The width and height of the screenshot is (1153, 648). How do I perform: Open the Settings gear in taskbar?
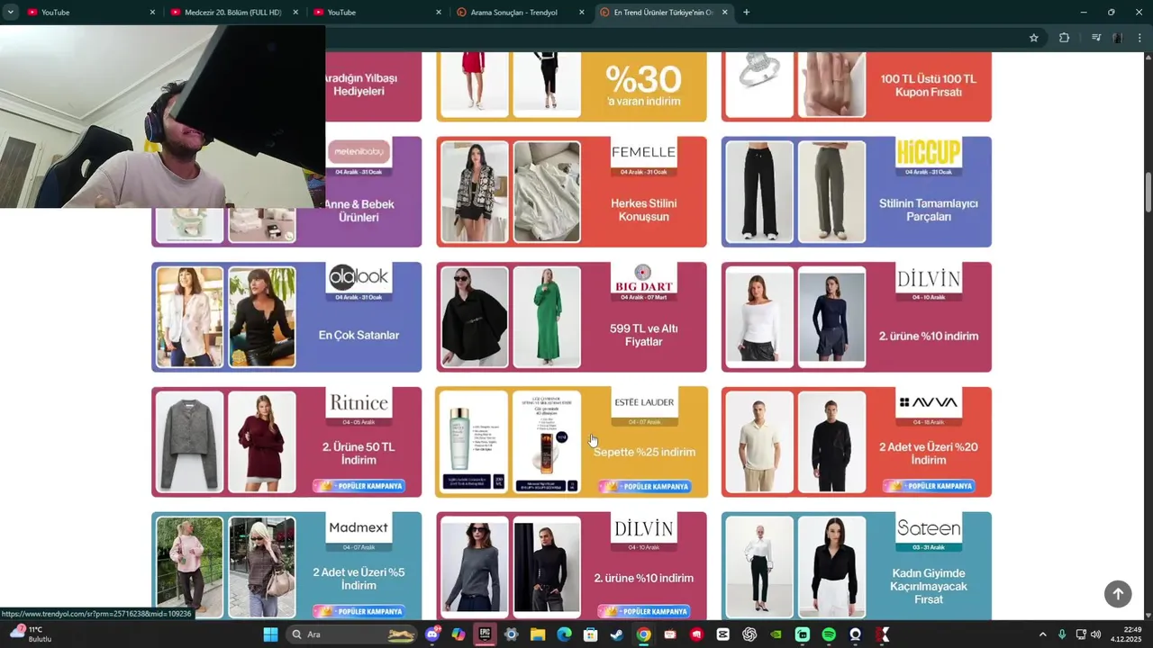point(512,634)
